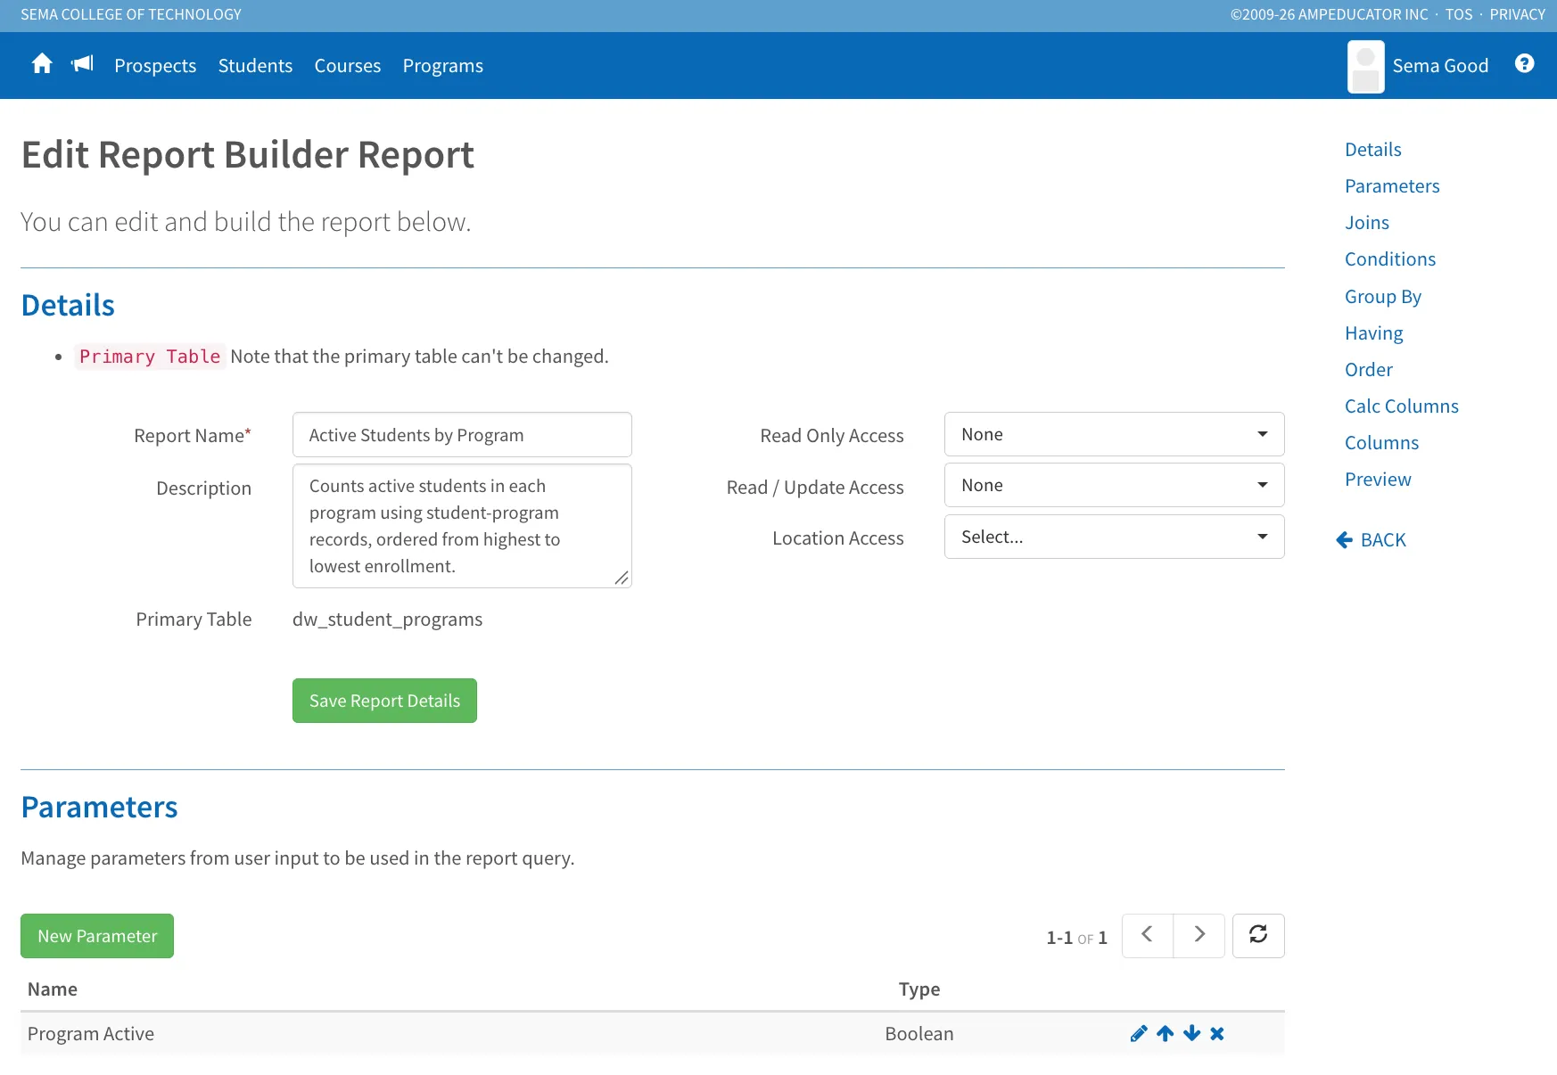The height and width of the screenshot is (1075, 1557).
Task: Open the TOS link
Action: click(x=1459, y=14)
